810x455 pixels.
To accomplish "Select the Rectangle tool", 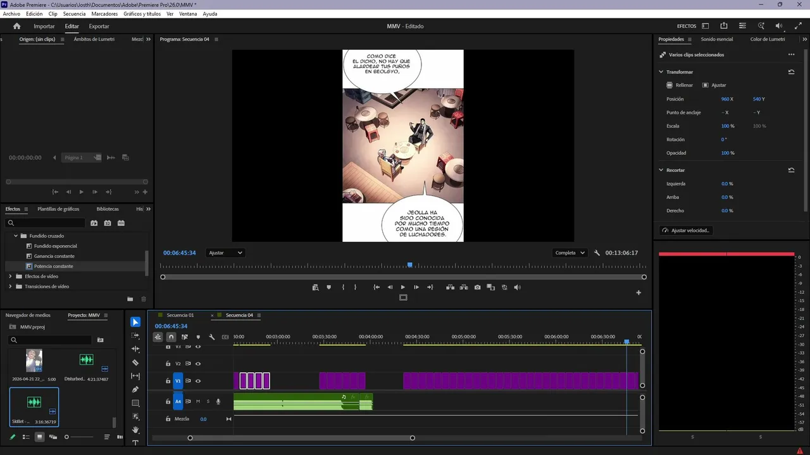I will point(135,403).
